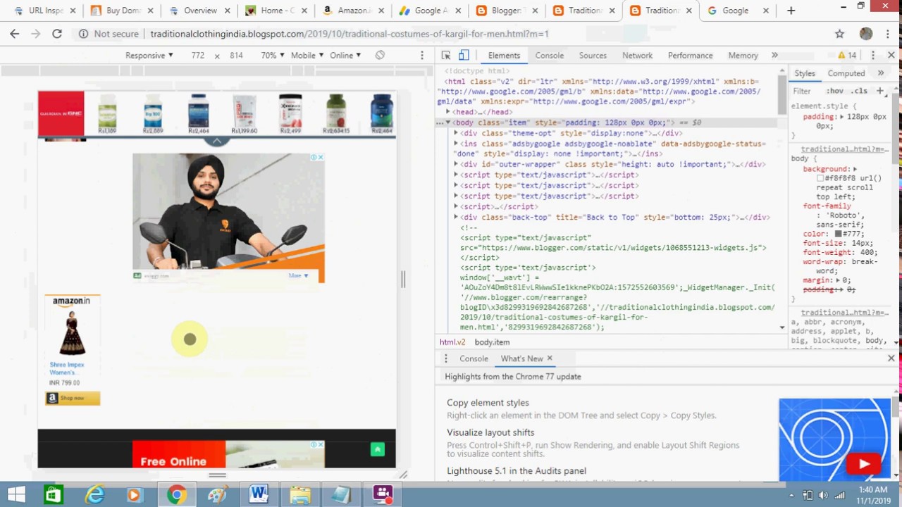This screenshot has width=902, height=507.
Task: Expand the head element node
Action: point(448,112)
